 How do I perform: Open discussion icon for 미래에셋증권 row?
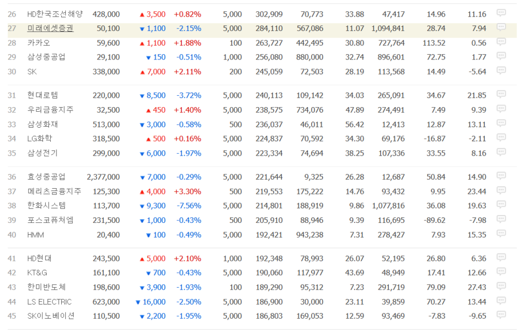(x=501, y=27)
